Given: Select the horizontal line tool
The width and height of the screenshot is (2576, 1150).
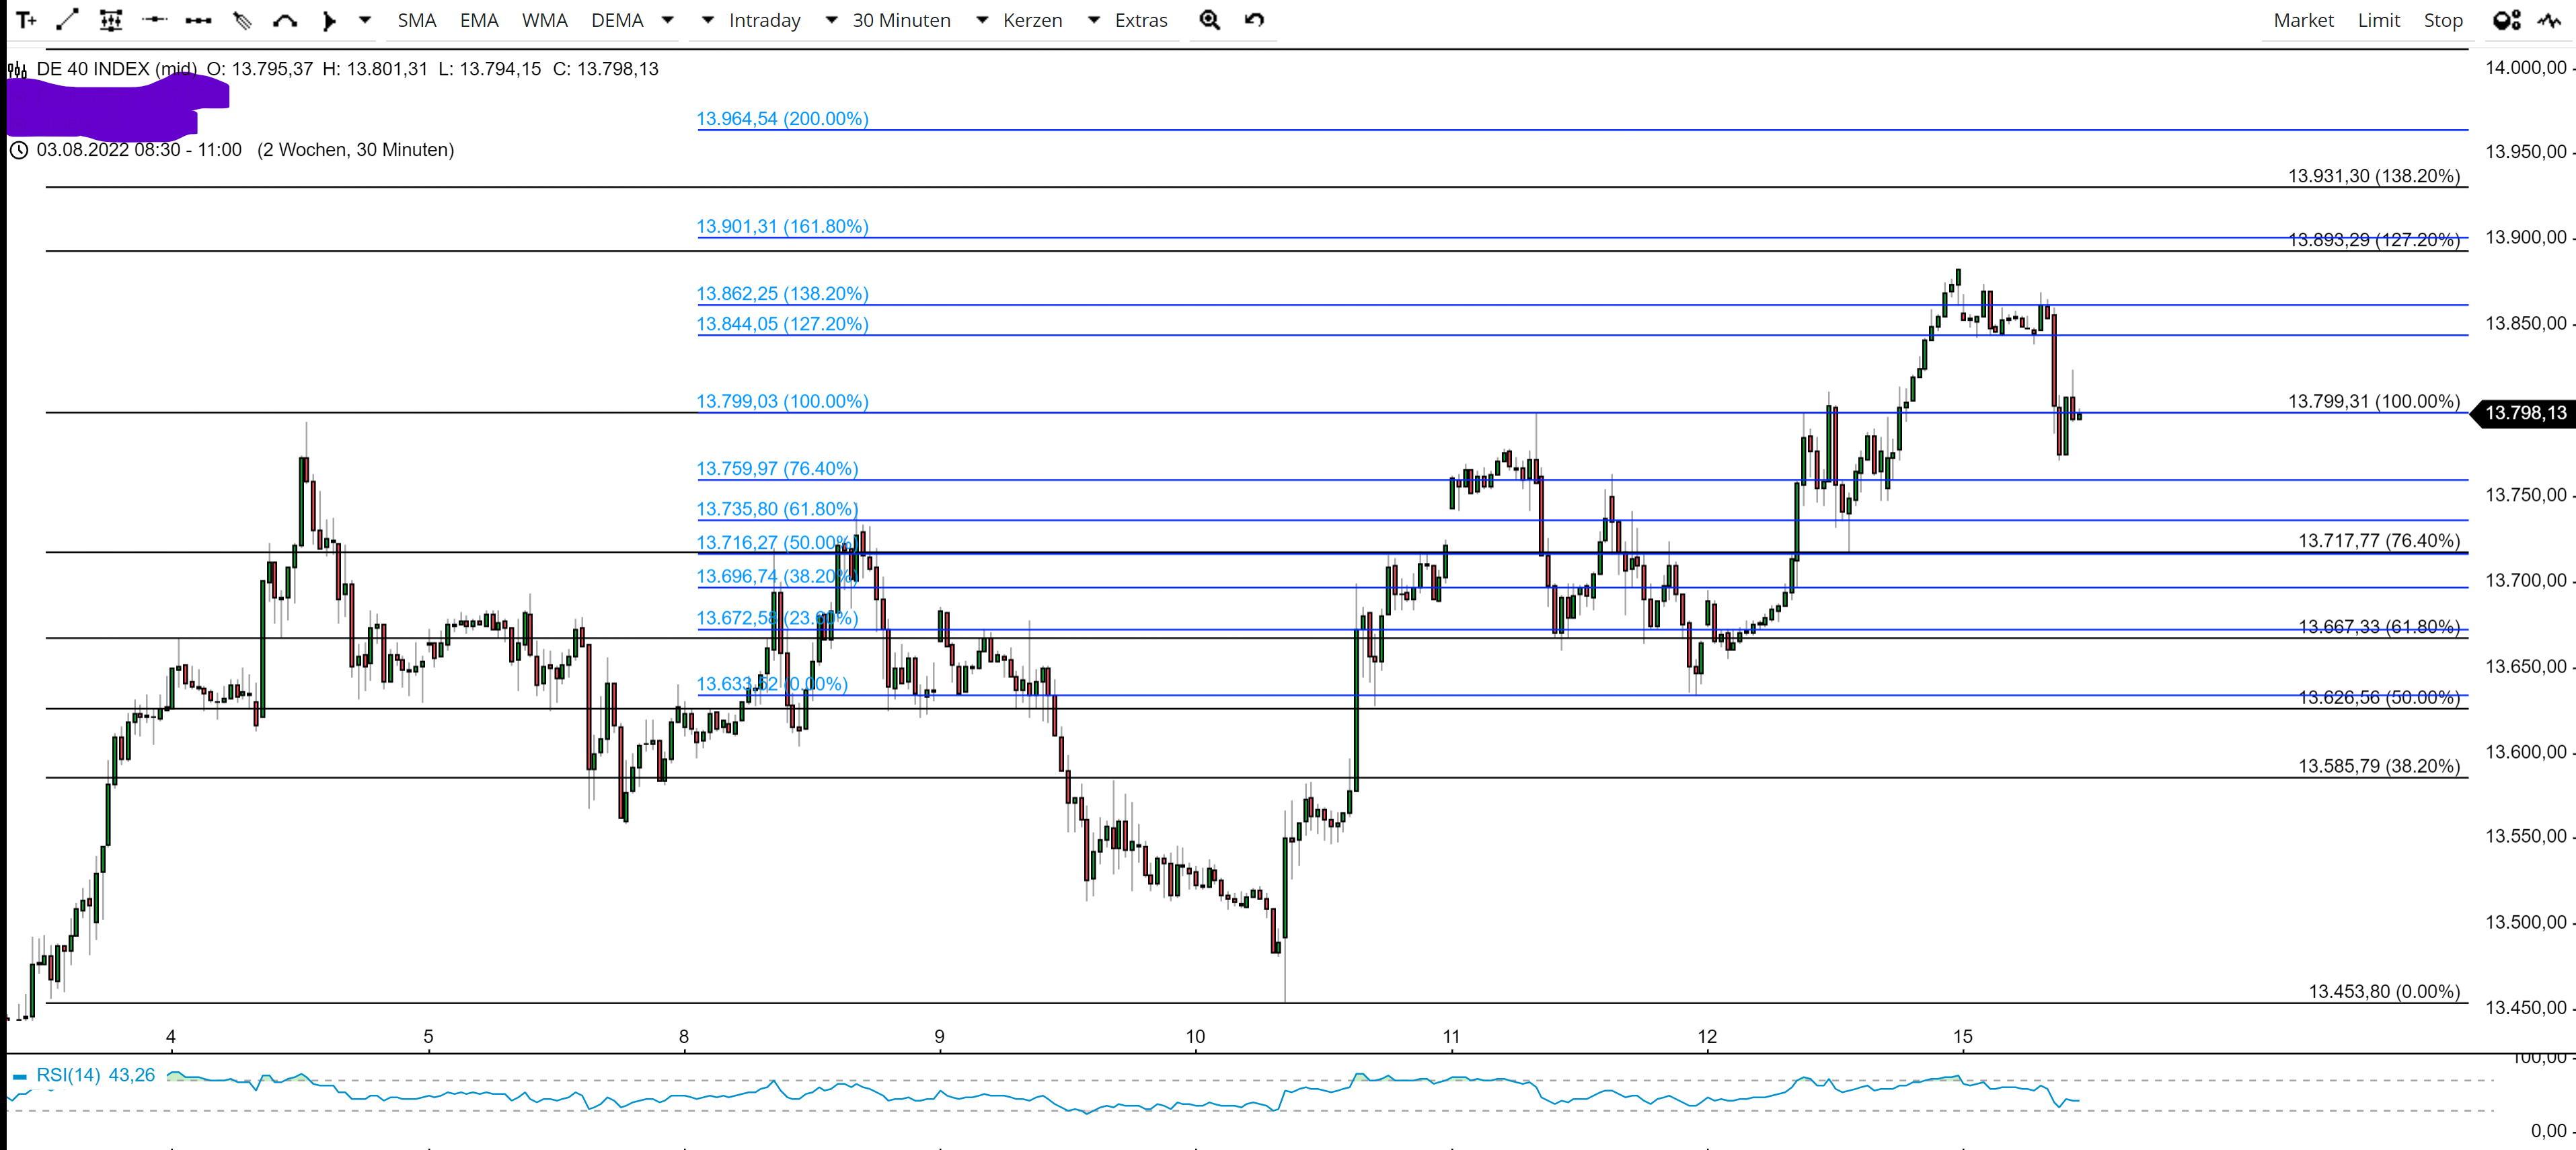Looking at the screenshot, I should [154, 20].
